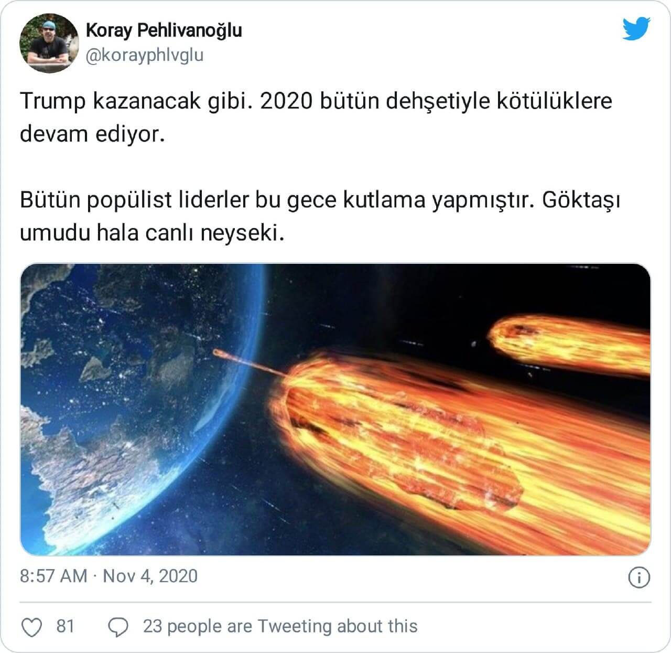Open the tweet info circle icon

click(x=639, y=577)
